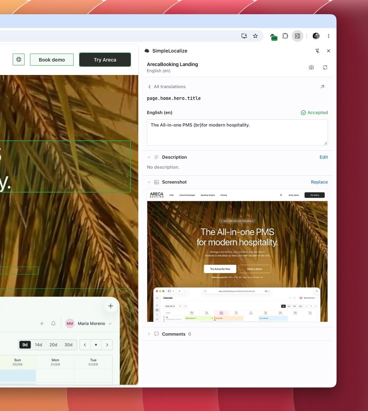Click the camera screenshot capture icon
The height and width of the screenshot is (411, 368).
point(311,67)
